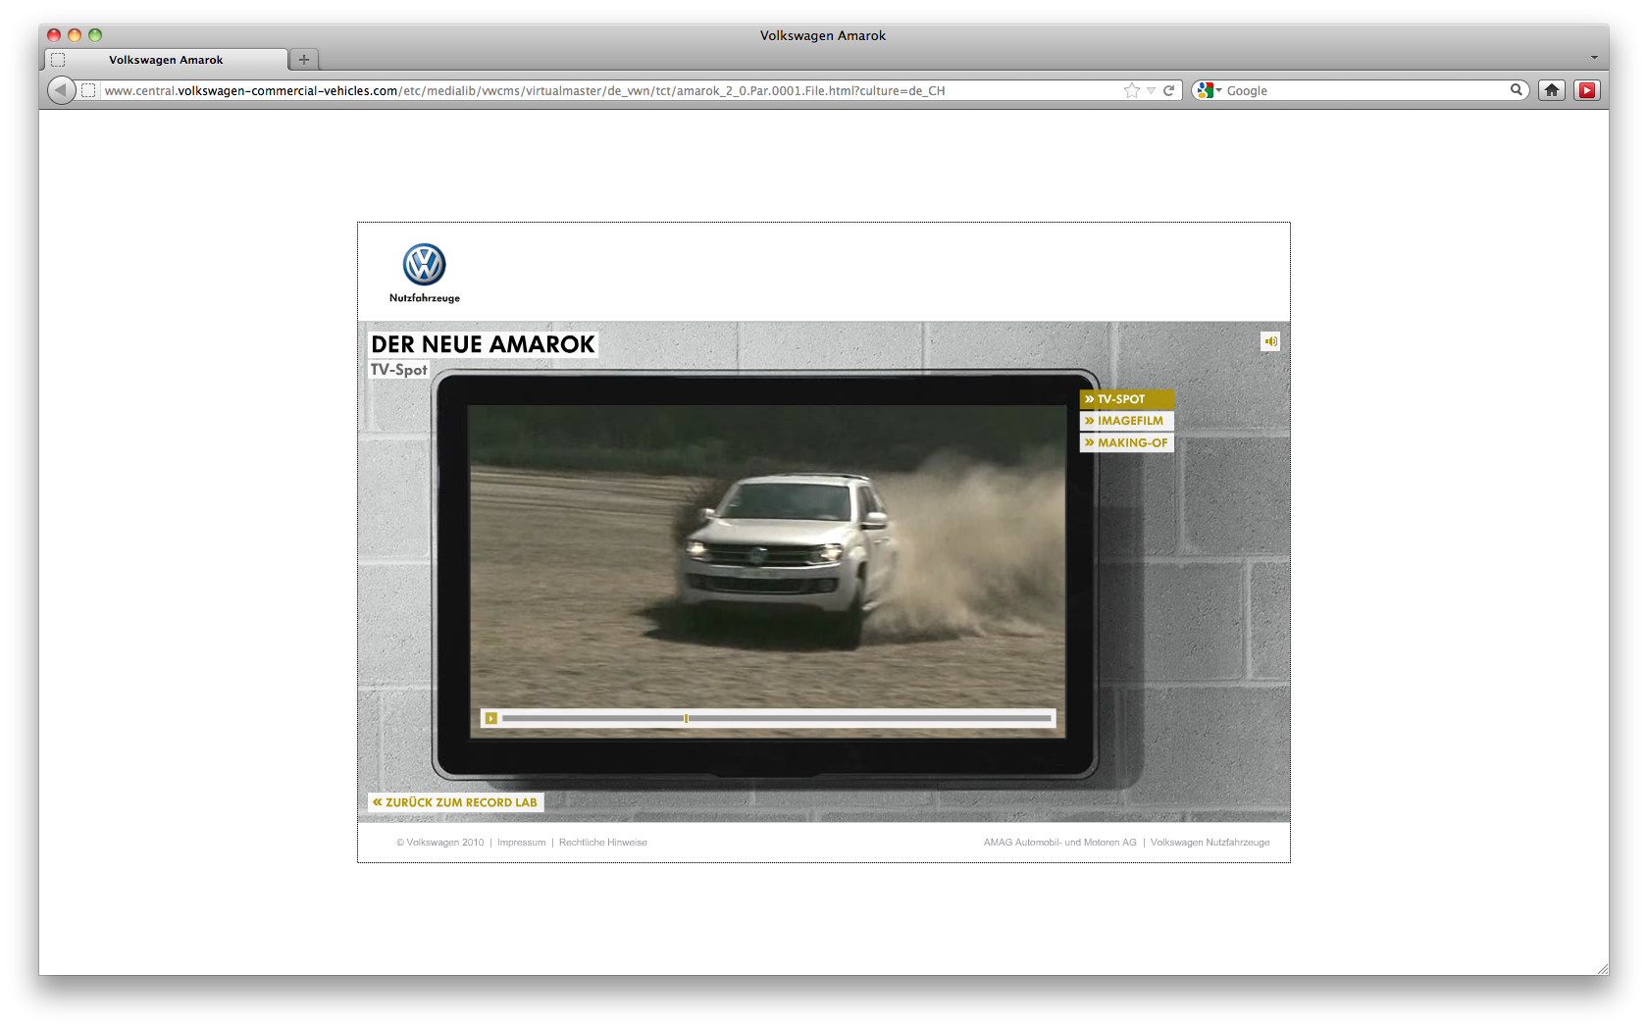Viewport: 1648px width, 1029px height.
Task: Click the window resize grip at the window corner
Action: coord(1602,968)
